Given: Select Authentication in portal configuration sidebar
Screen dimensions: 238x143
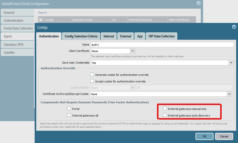Looking at the screenshot, I should (17, 20).
